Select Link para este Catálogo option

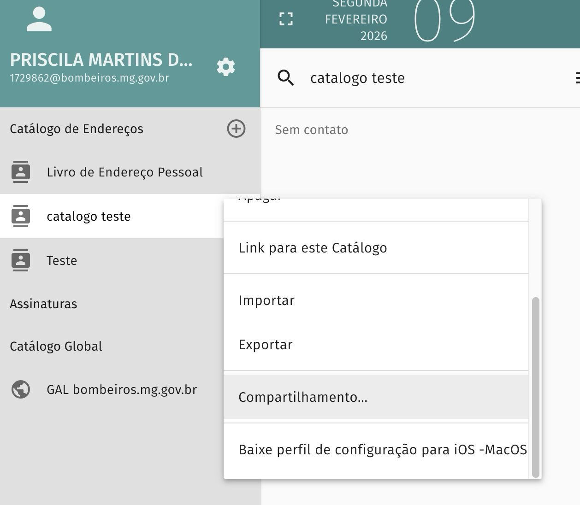click(x=313, y=248)
